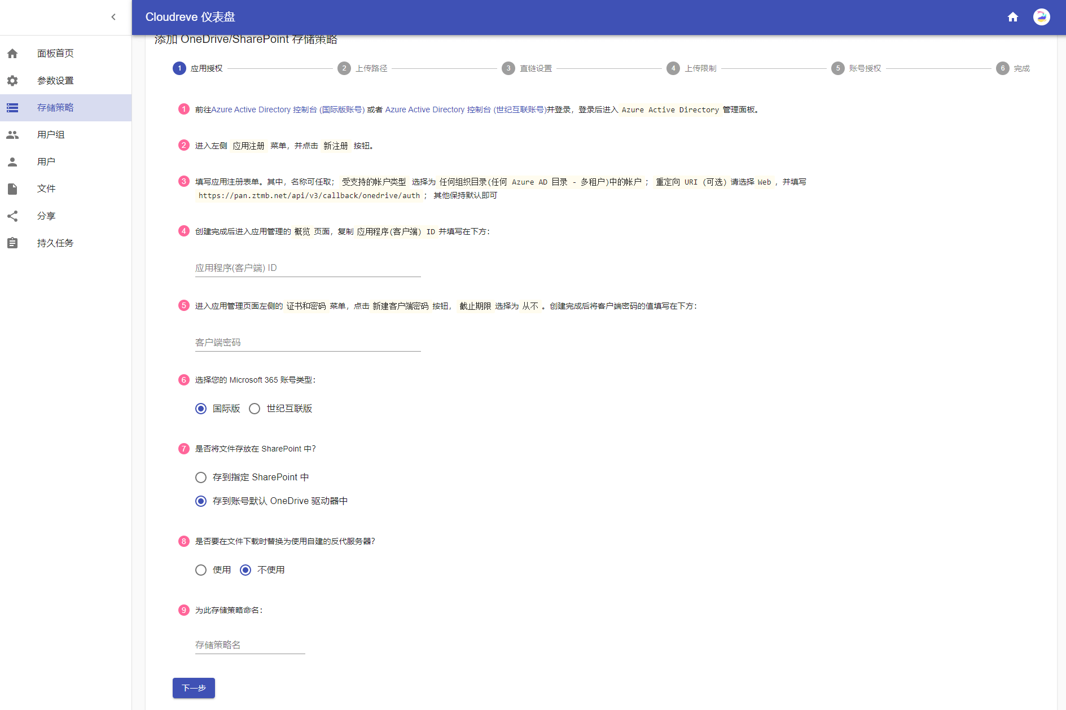
Task: Open 用户组 menu item
Action: click(x=66, y=135)
